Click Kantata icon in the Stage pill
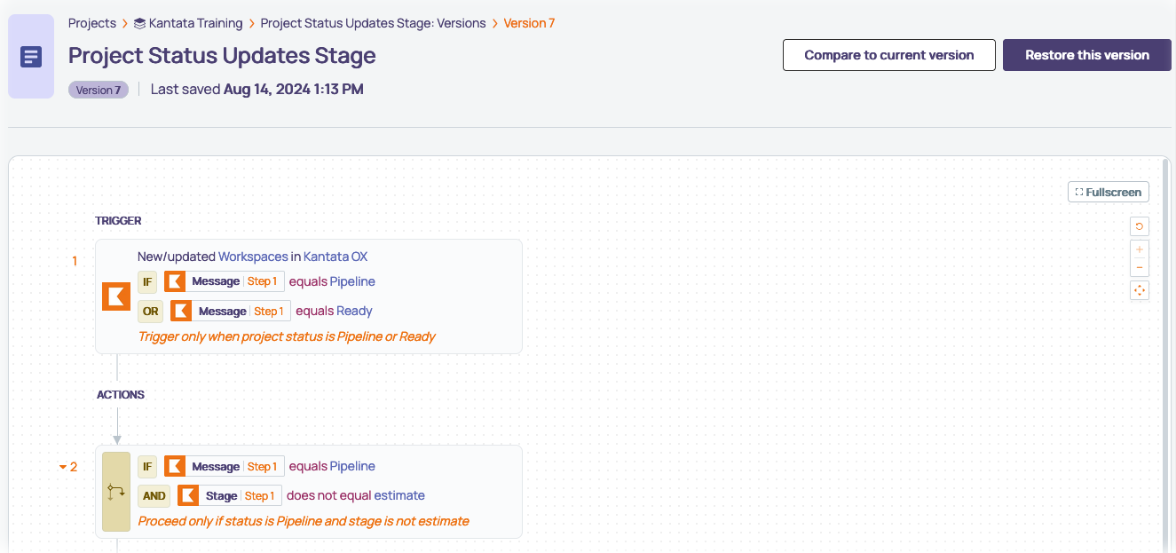Screen dimensions: 1176x553 point(188,495)
